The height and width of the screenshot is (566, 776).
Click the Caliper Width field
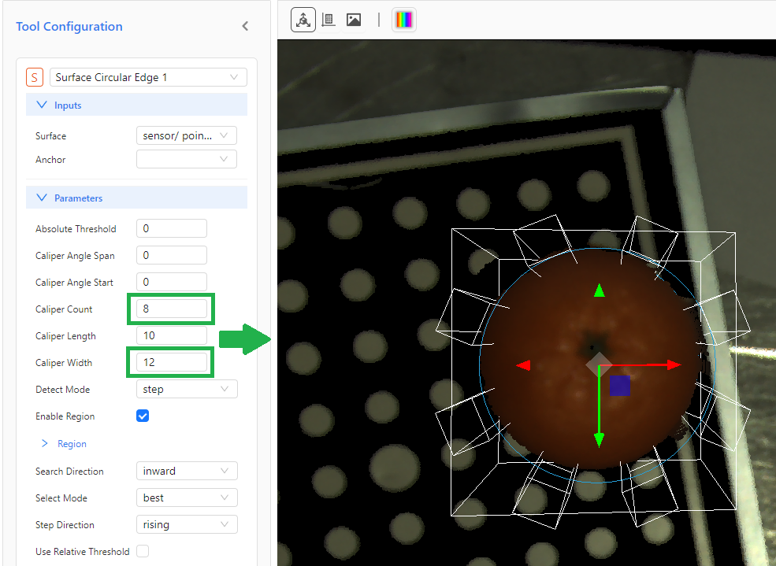[x=172, y=362]
